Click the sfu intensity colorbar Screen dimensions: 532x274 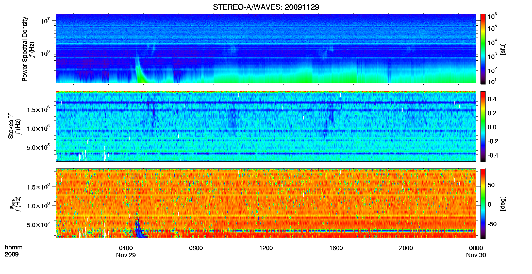483,49
